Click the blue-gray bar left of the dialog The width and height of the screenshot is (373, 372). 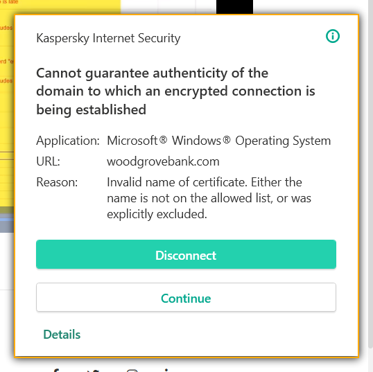click(7, 223)
